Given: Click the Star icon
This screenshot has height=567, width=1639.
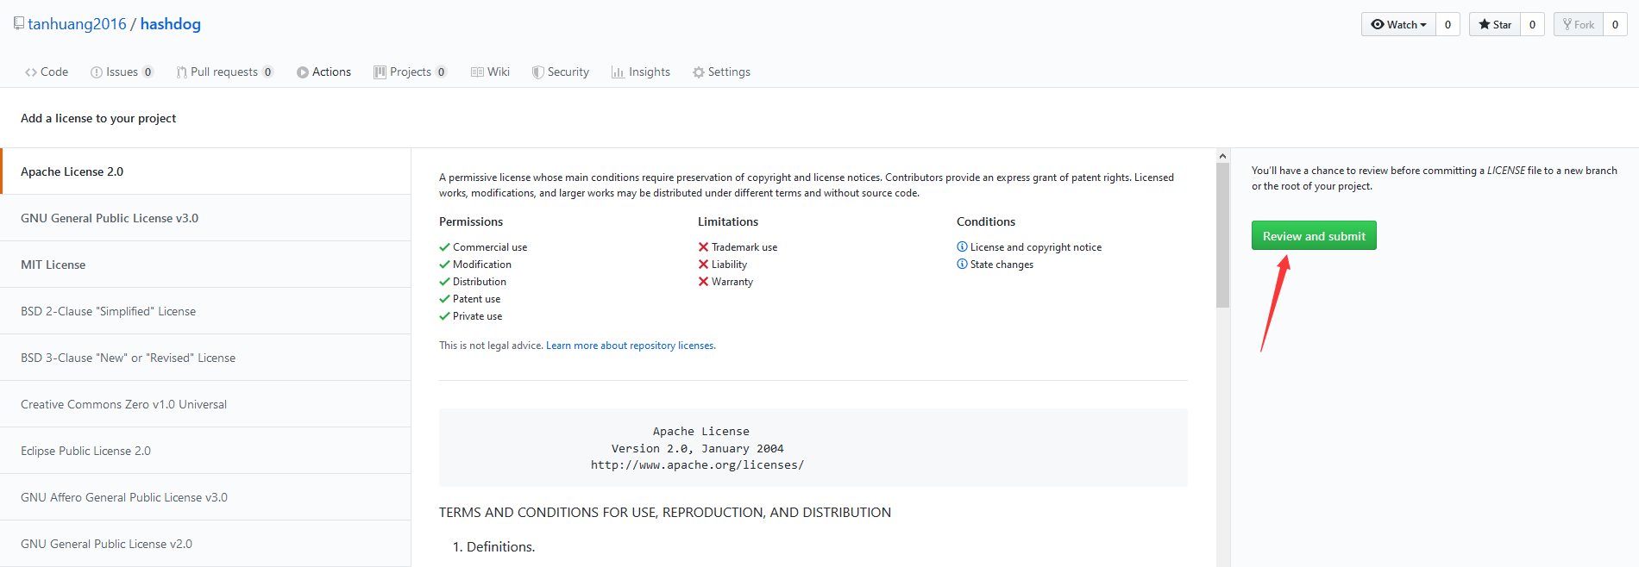Looking at the screenshot, I should click(x=1485, y=24).
